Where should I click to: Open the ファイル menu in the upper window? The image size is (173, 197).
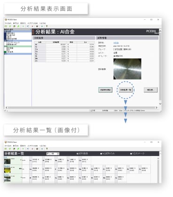[x=8, y=23]
